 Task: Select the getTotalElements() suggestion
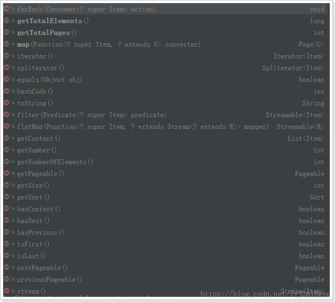[x=165, y=21]
